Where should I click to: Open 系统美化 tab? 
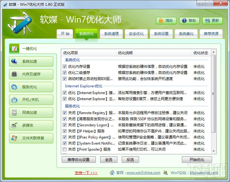click(x=186, y=34)
